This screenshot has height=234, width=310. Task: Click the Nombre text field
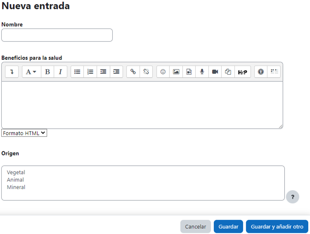click(x=57, y=35)
